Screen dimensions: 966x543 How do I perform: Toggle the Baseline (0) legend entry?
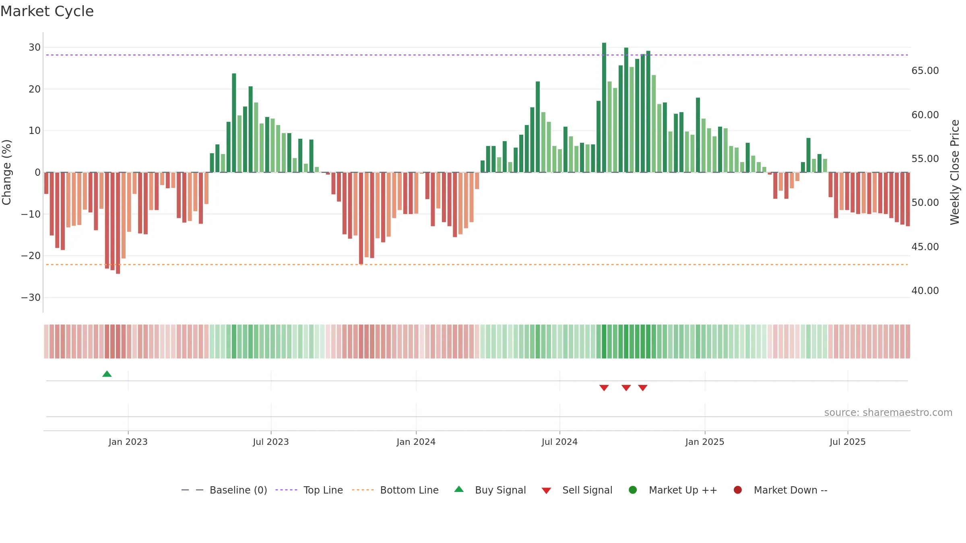224,490
